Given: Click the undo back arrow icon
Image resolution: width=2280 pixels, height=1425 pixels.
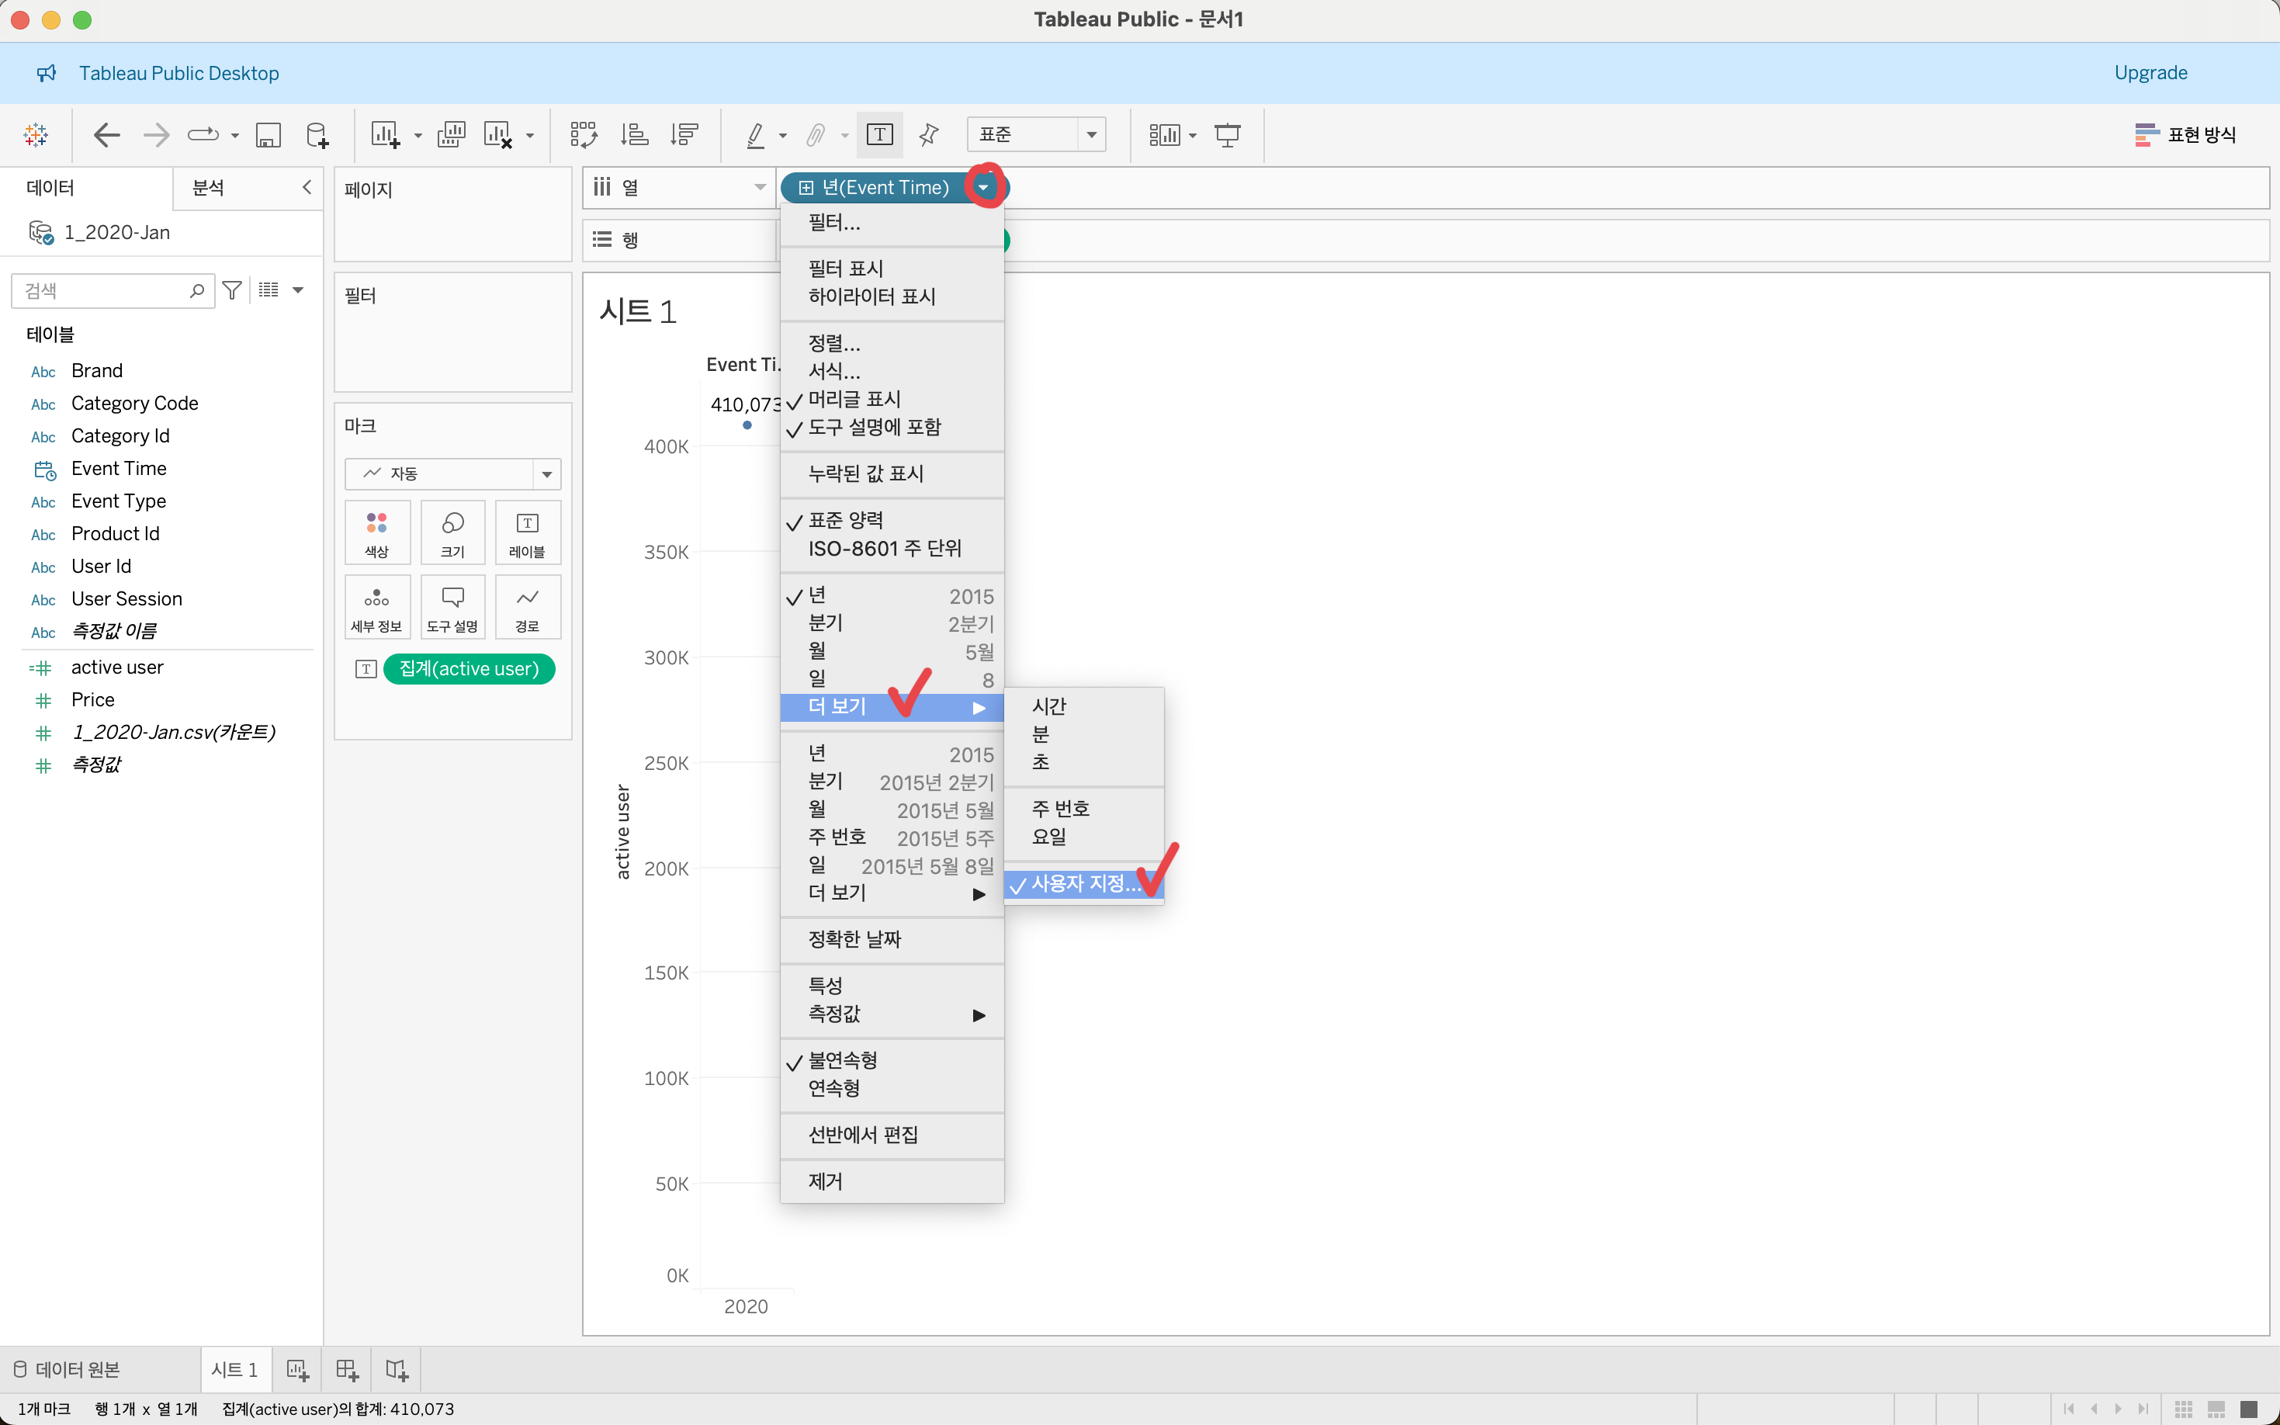Looking at the screenshot, I should 106,135.
